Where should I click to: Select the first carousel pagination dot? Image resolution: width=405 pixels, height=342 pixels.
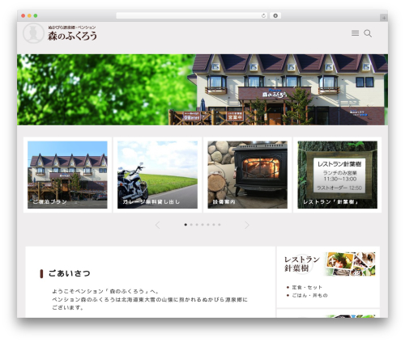pos(185,225)
